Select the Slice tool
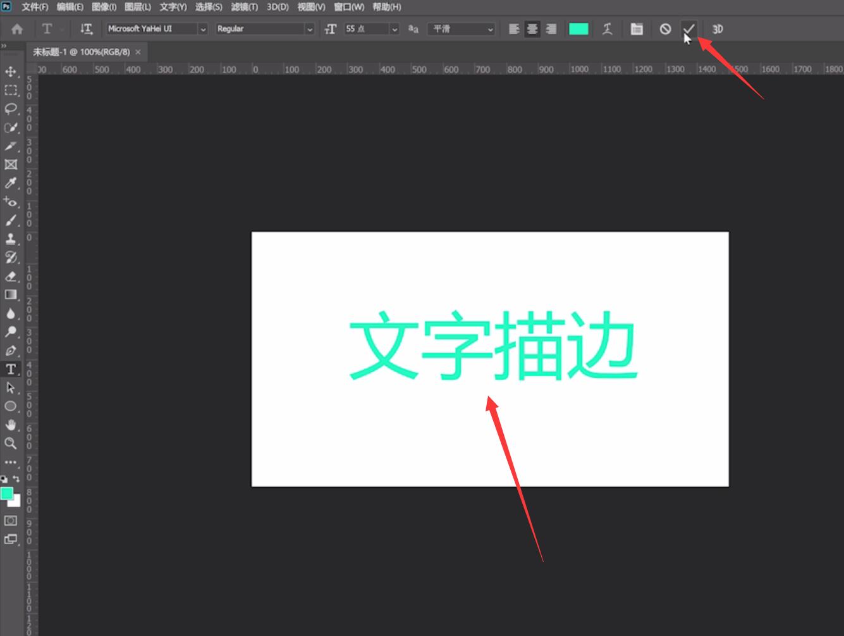Image resolution: width=844 pixels, height=636 pixels. coord(11,146)
